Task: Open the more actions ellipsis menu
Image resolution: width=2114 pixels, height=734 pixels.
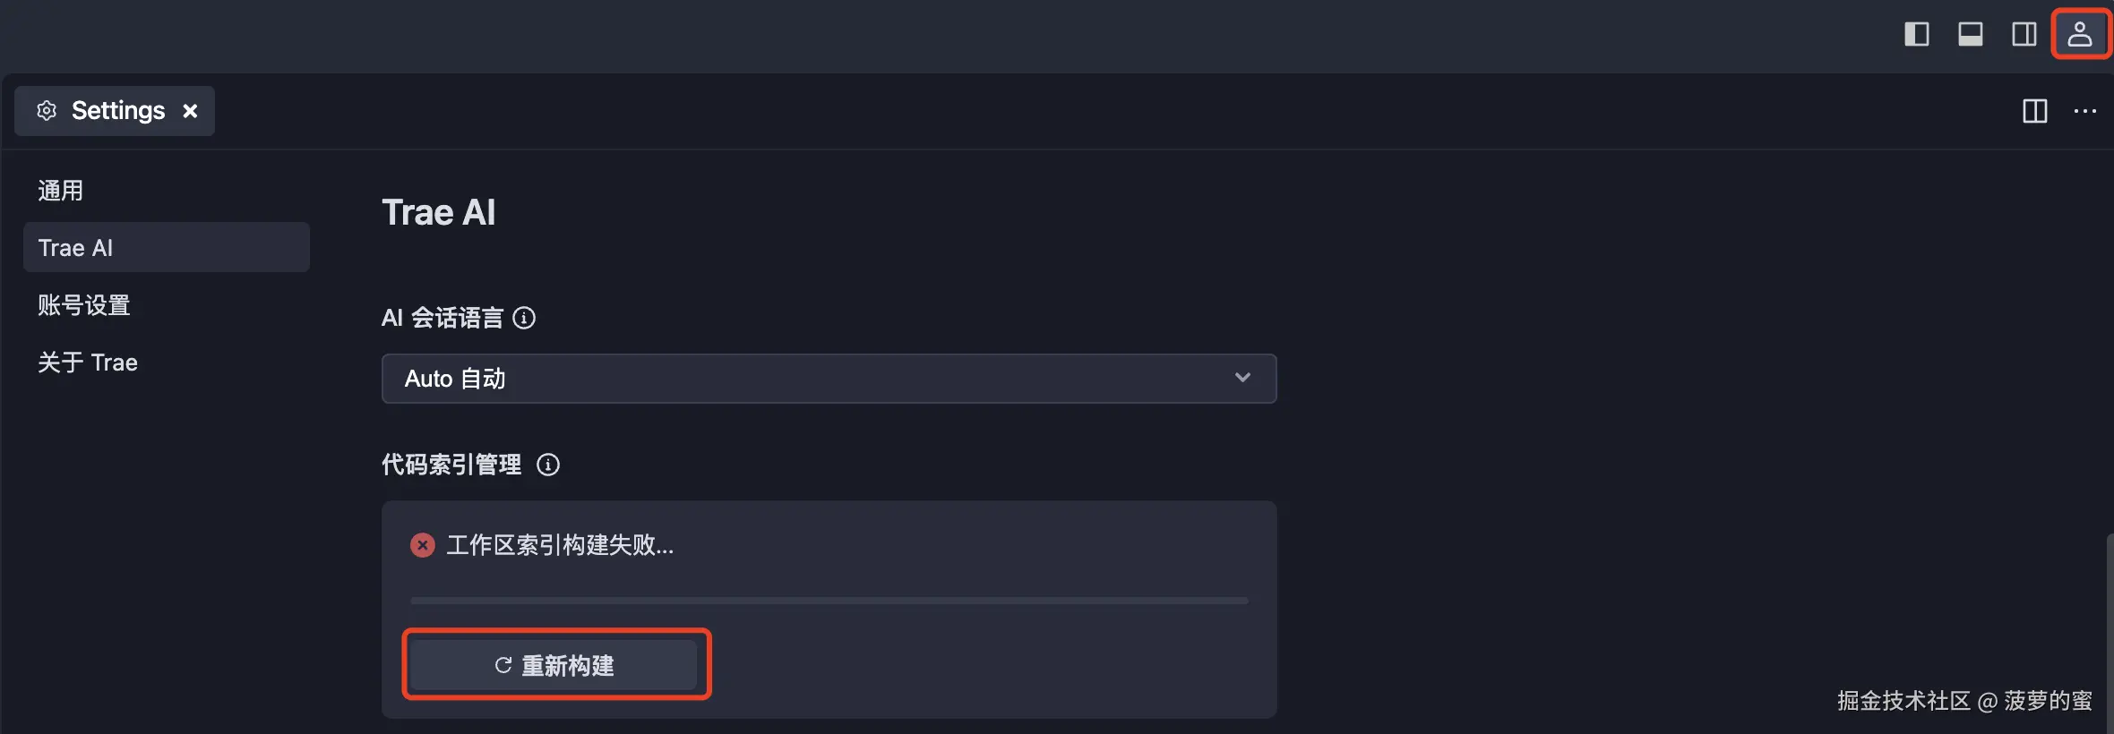Action: (x=2085, y=111)
